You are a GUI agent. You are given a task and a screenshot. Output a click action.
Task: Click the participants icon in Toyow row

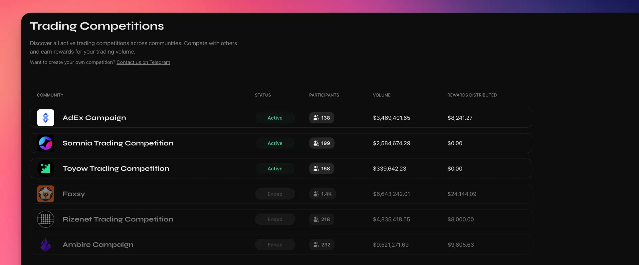316,169
